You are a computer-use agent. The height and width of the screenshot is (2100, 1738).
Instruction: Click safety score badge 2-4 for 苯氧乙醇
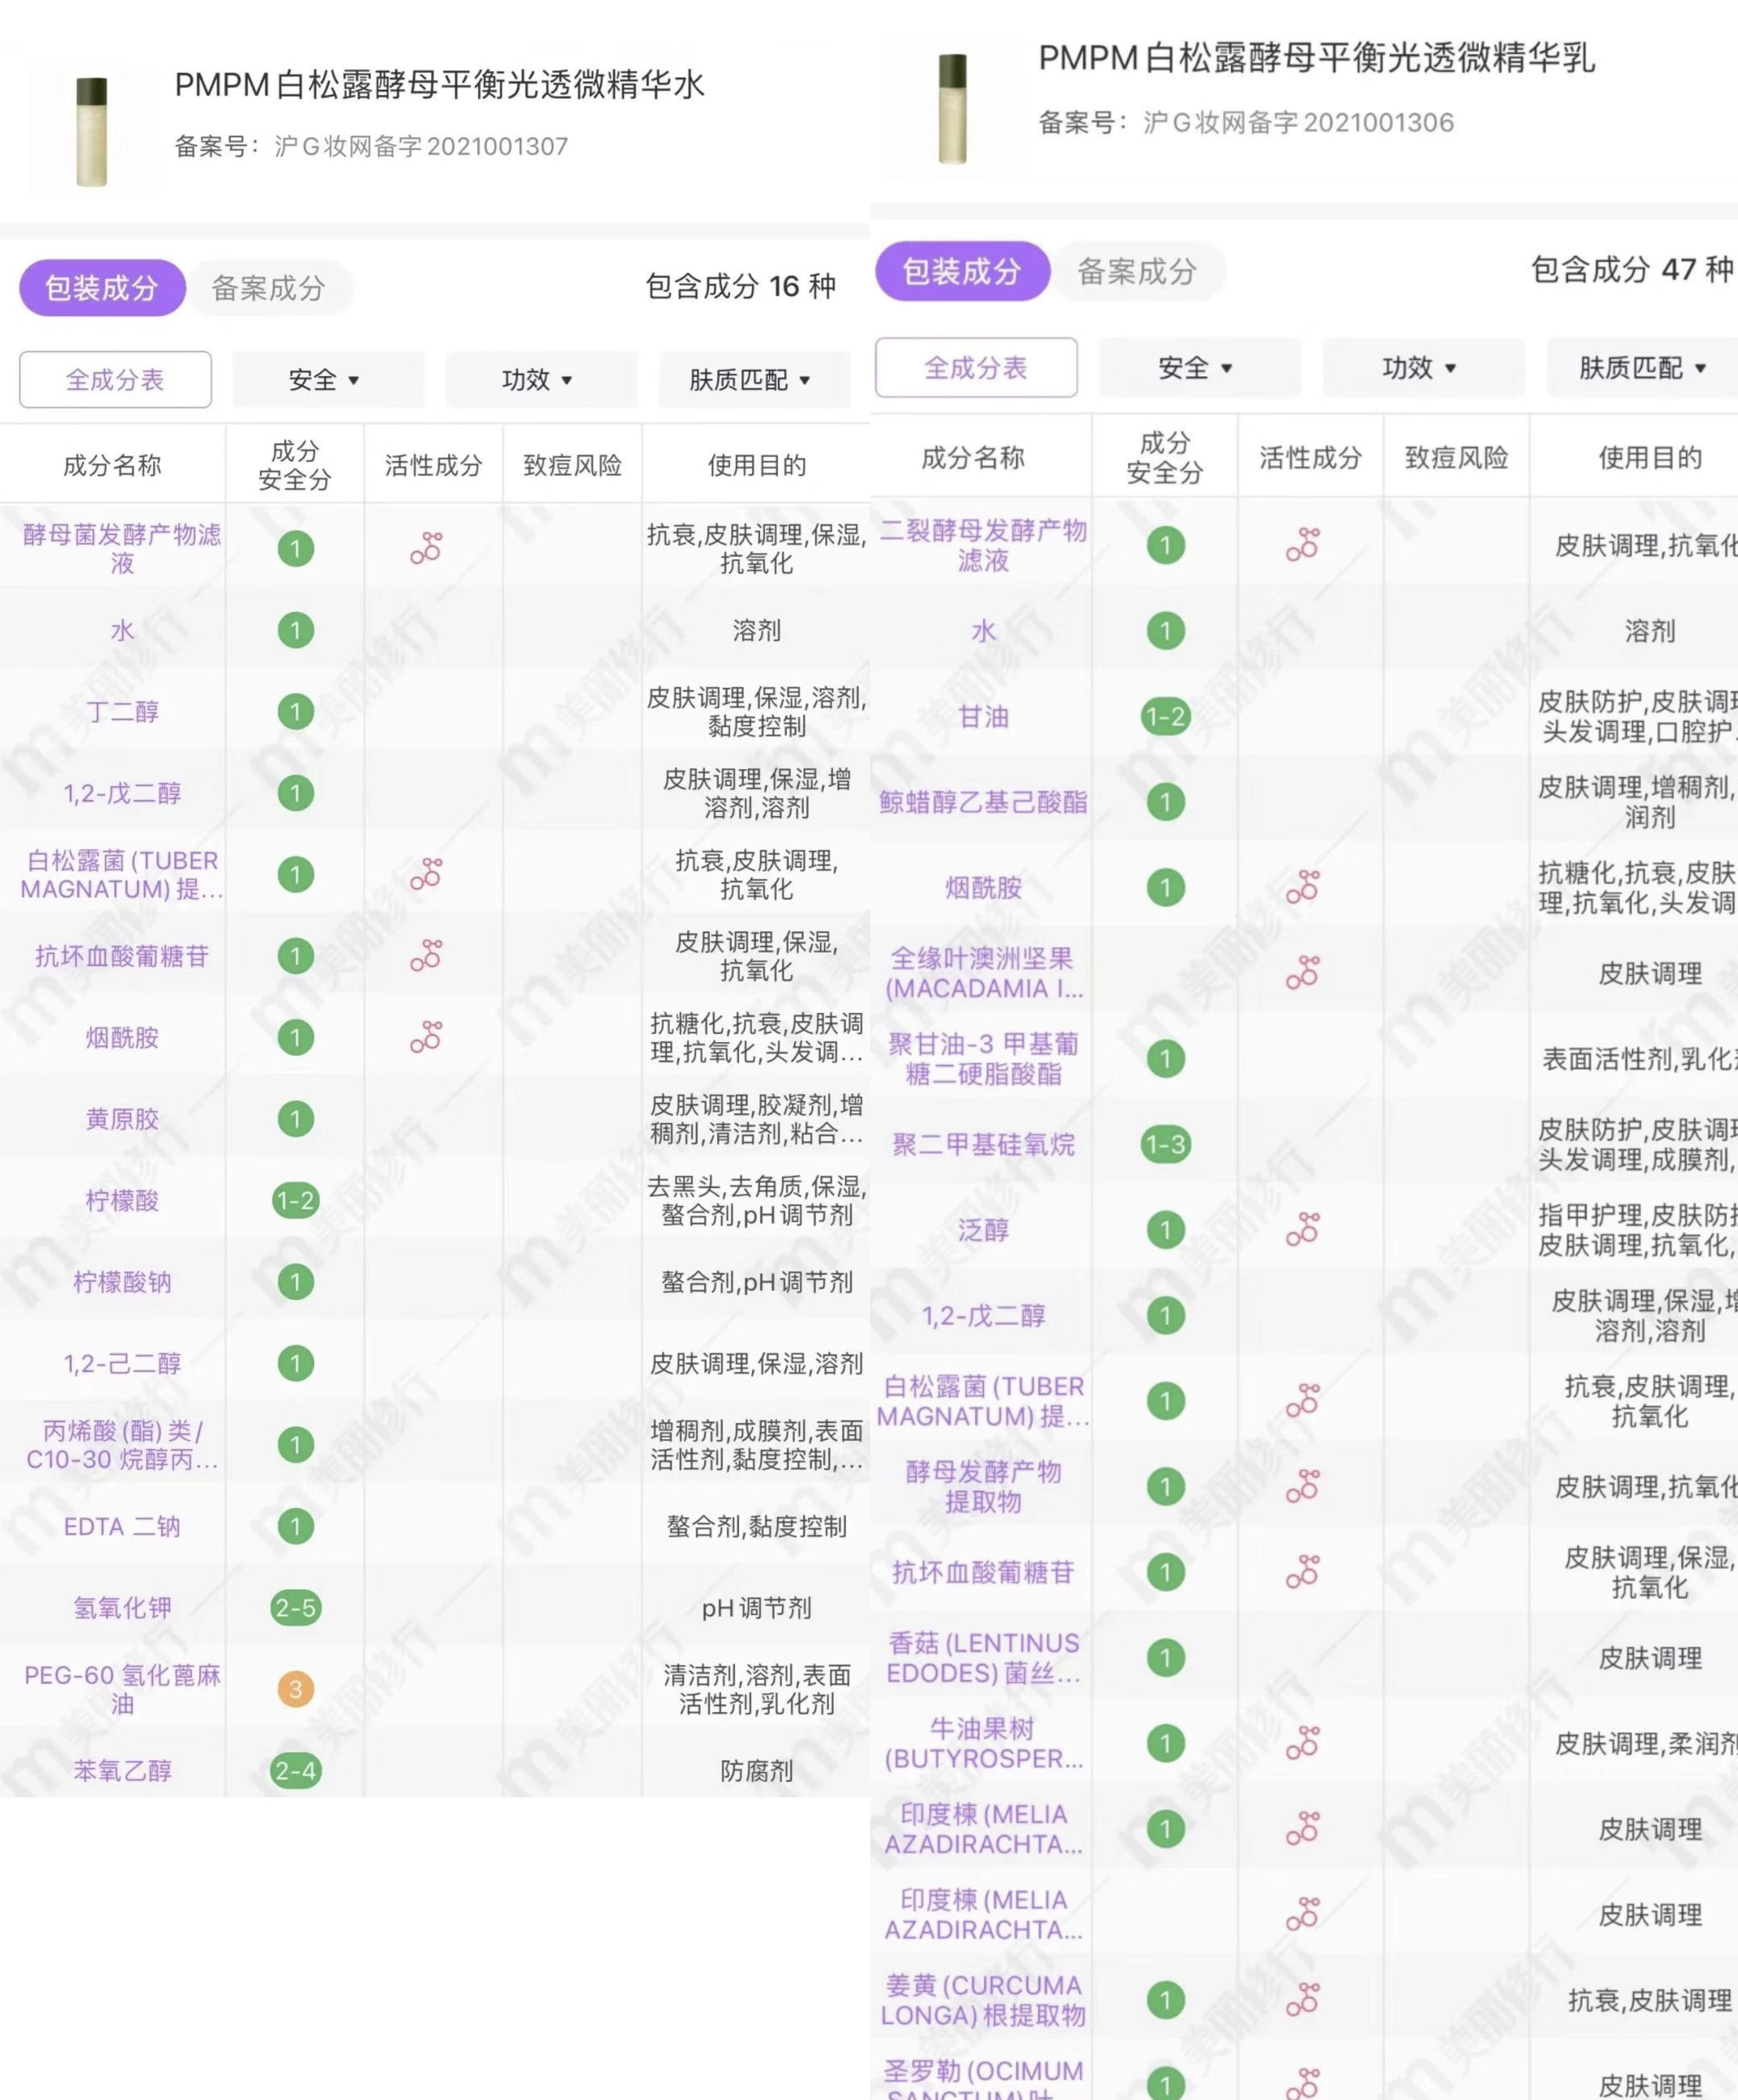coord(296,1771)
